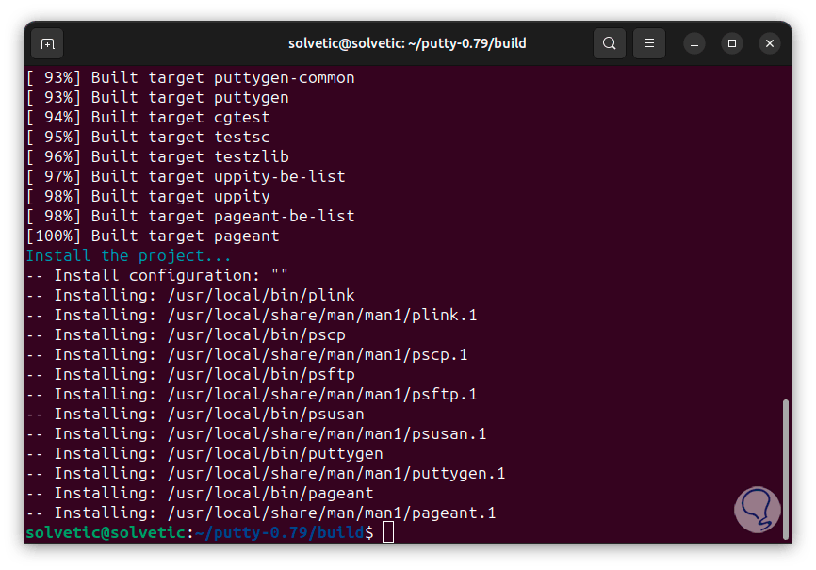Click the 'Built target testzlib' line

pos(157,156)
